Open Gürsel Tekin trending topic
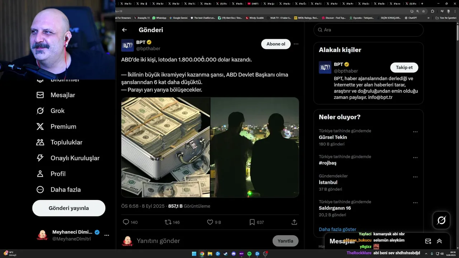 pos(333,137)
